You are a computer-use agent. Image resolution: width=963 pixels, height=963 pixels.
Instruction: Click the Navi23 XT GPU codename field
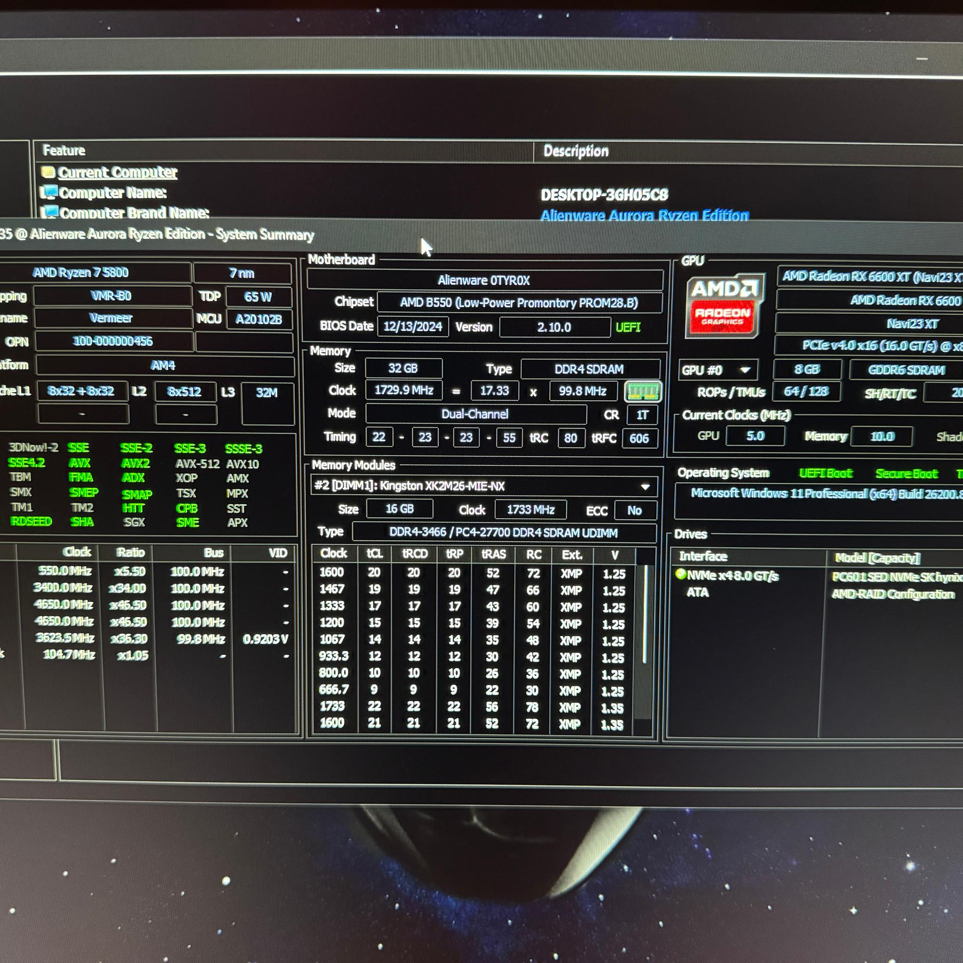click(868, 324)
